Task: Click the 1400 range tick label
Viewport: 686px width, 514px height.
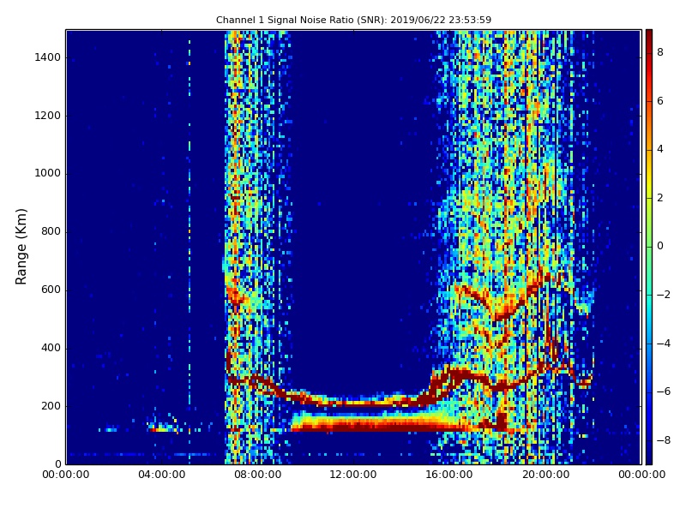Action: click(47, 57)
